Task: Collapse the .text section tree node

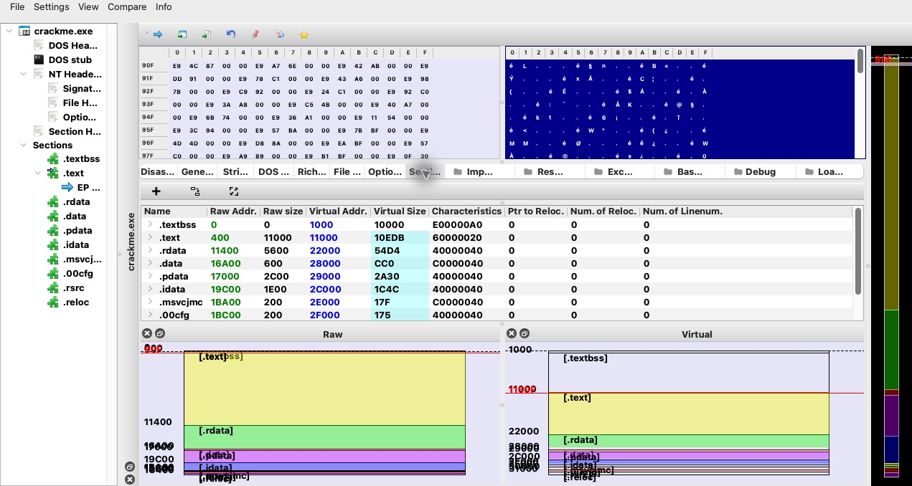Action: click(37, 173)
